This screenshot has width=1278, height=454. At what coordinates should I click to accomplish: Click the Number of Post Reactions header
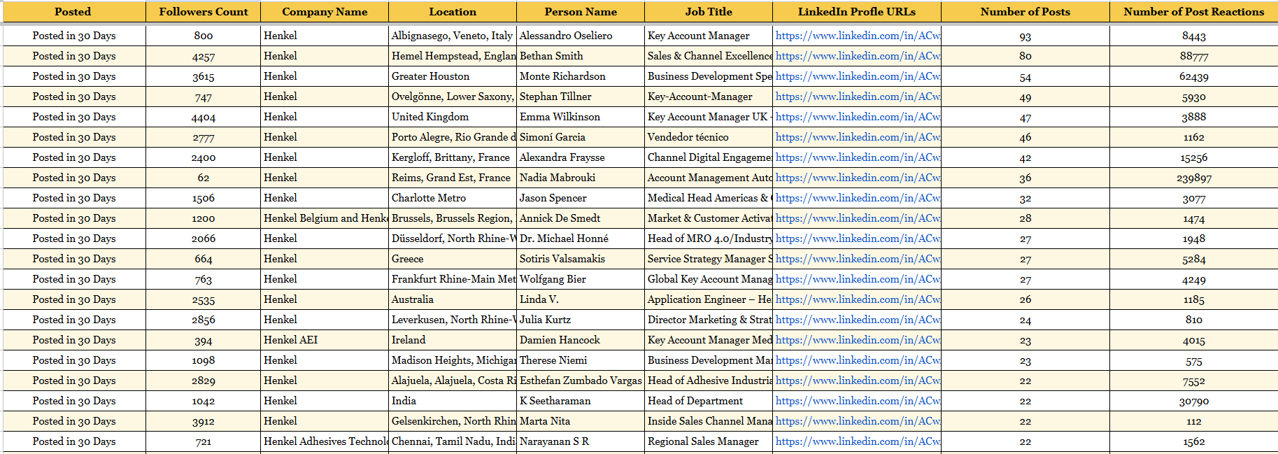click(x=1193, y=12)
